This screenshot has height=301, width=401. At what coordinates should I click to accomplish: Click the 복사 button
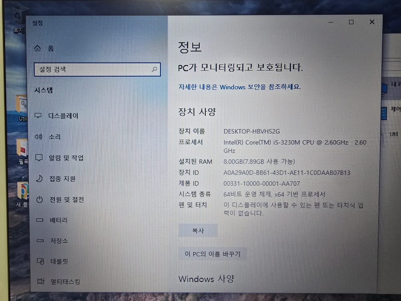[x=198, y=231]
